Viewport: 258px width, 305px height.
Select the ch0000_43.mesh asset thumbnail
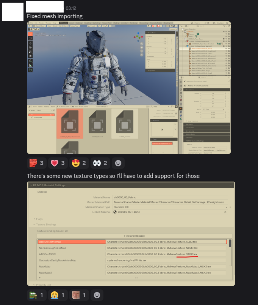125,124
